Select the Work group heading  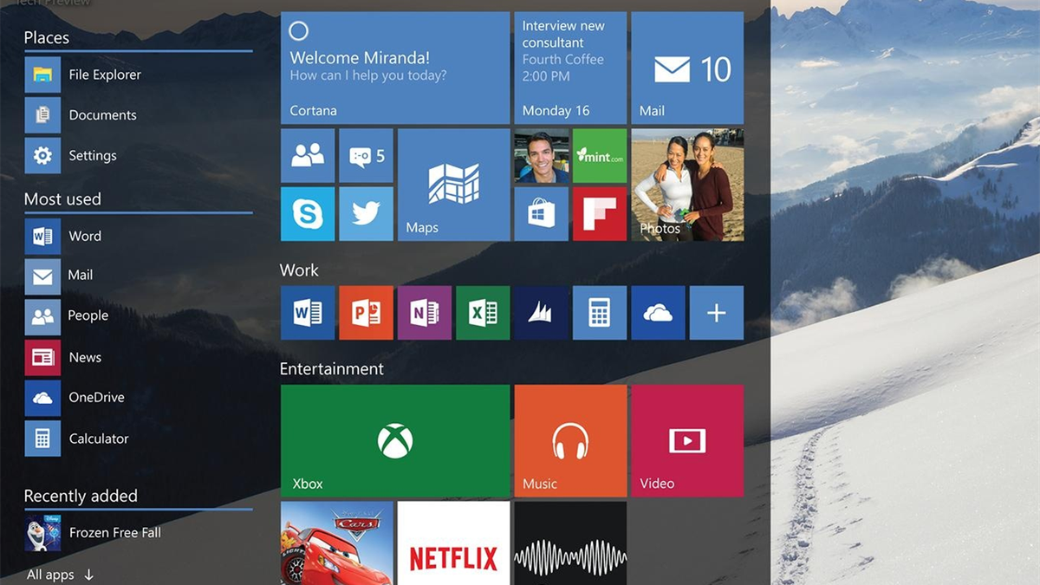[299, 270]
